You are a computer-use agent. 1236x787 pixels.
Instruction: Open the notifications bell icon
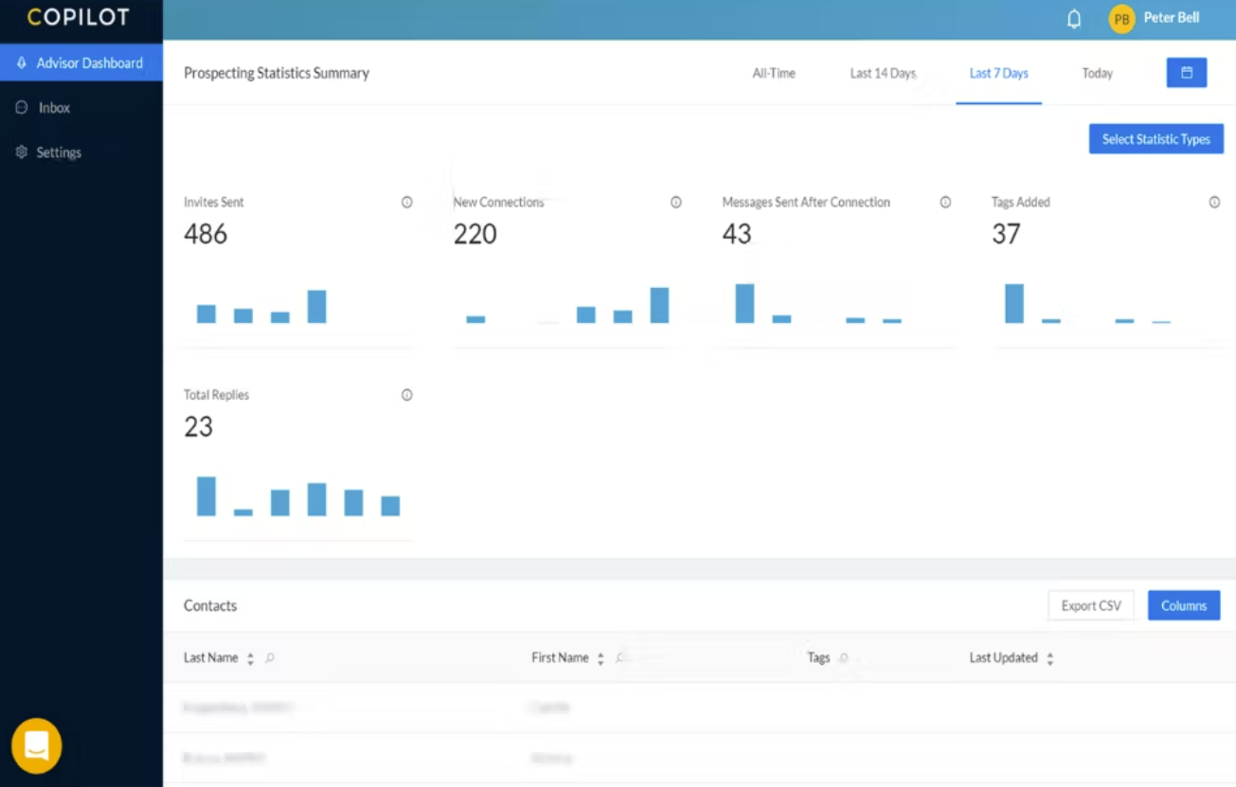point(1074,19)
